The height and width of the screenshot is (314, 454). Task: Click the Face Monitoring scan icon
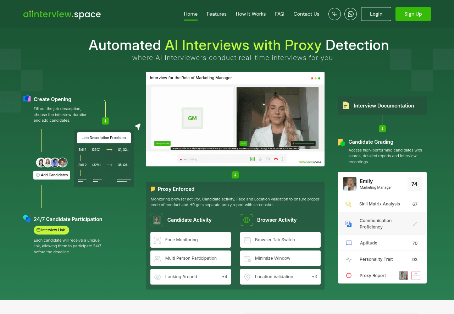pos(157,240)
